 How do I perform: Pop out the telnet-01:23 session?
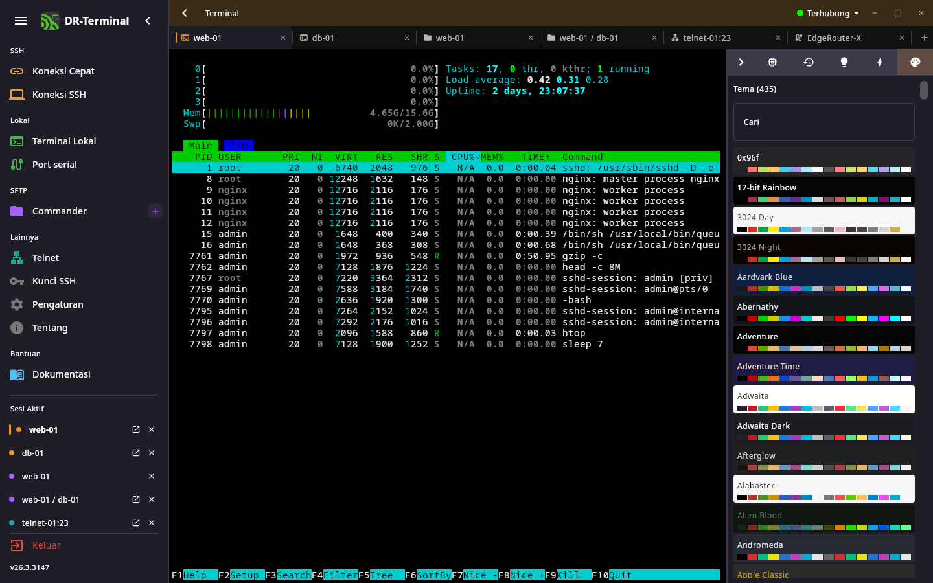[136, 523]
